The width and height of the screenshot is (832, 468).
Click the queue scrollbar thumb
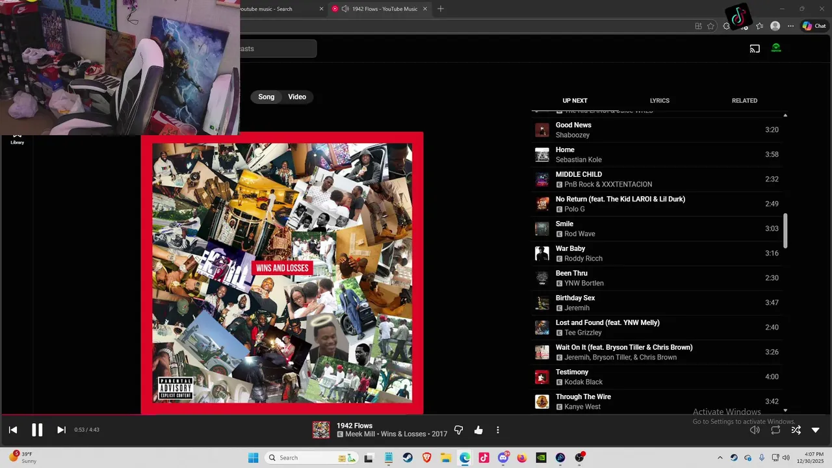pos(785,231)
